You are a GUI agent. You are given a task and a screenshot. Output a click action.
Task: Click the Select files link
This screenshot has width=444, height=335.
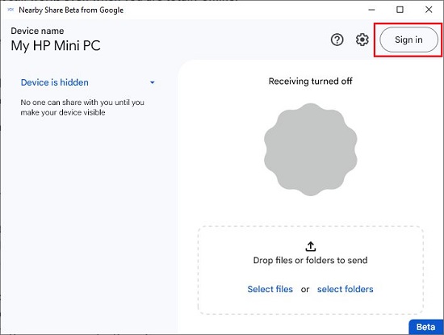click(270, 289)
